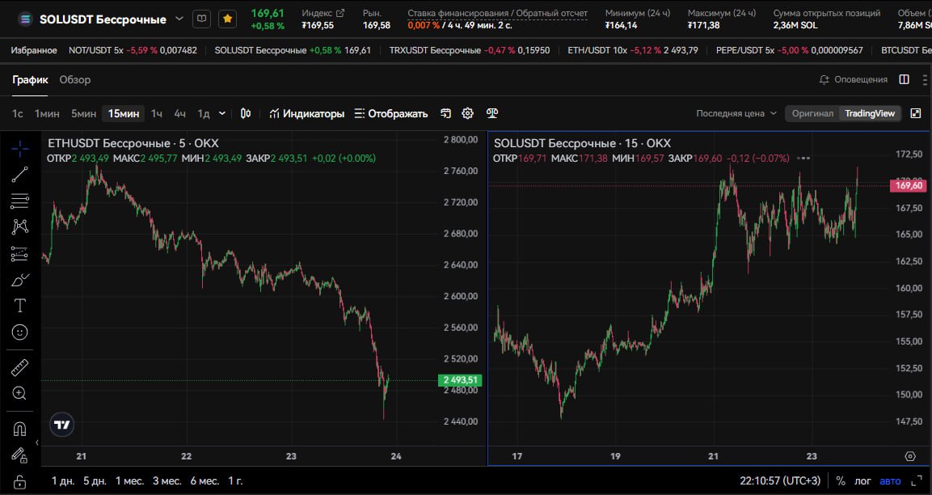Set chart range to 1 г.
Viewport: 932px width, 495px height.
[235, 480]
